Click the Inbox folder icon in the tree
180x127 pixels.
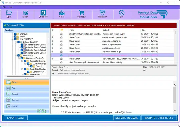click(21, 56)
